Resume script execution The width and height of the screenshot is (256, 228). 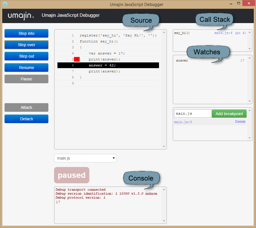[26, 68]
